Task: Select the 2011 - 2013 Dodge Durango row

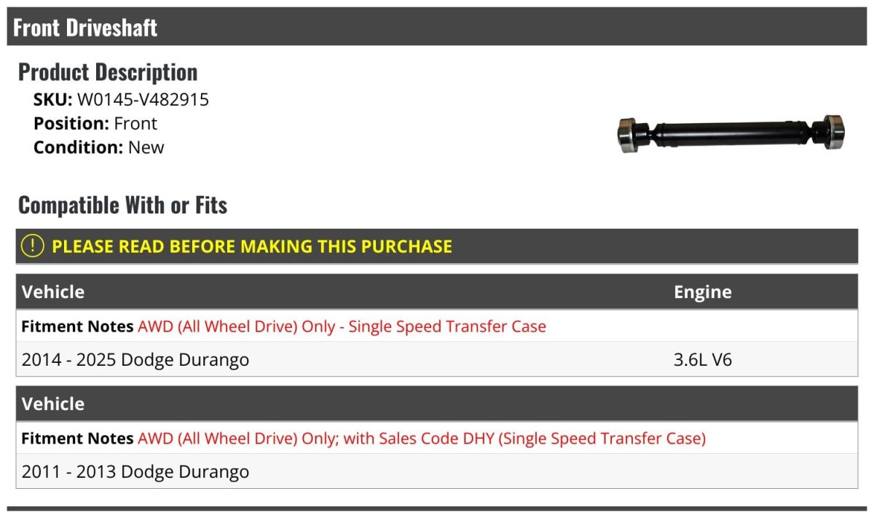Action: tap(135, 472)
